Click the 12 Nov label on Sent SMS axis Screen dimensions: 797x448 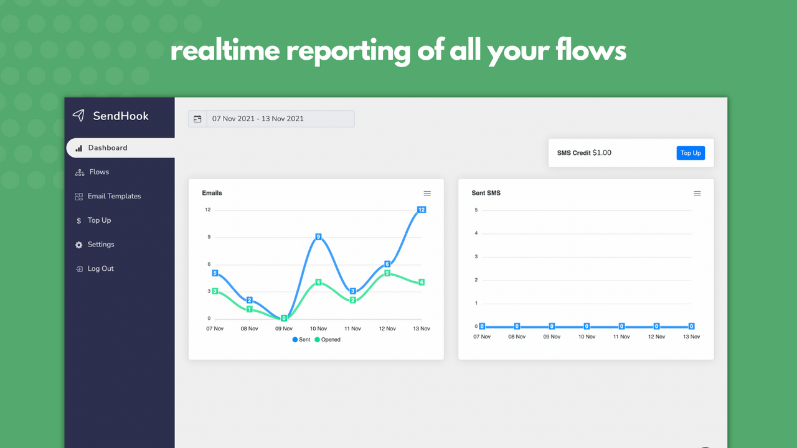tap(656, 337)
